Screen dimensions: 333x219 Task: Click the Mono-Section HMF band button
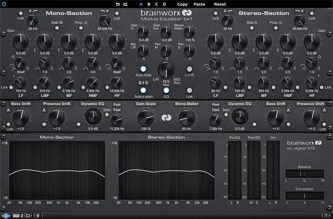[x=93, y=95]
